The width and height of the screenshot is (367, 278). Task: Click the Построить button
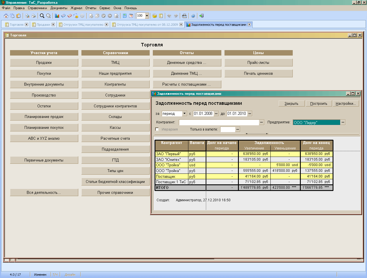pos(319,103)
